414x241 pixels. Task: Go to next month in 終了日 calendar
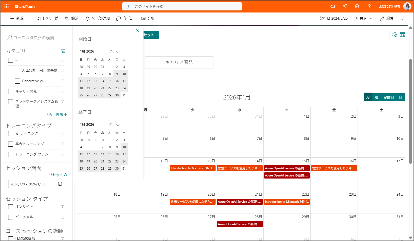(118, 124)
